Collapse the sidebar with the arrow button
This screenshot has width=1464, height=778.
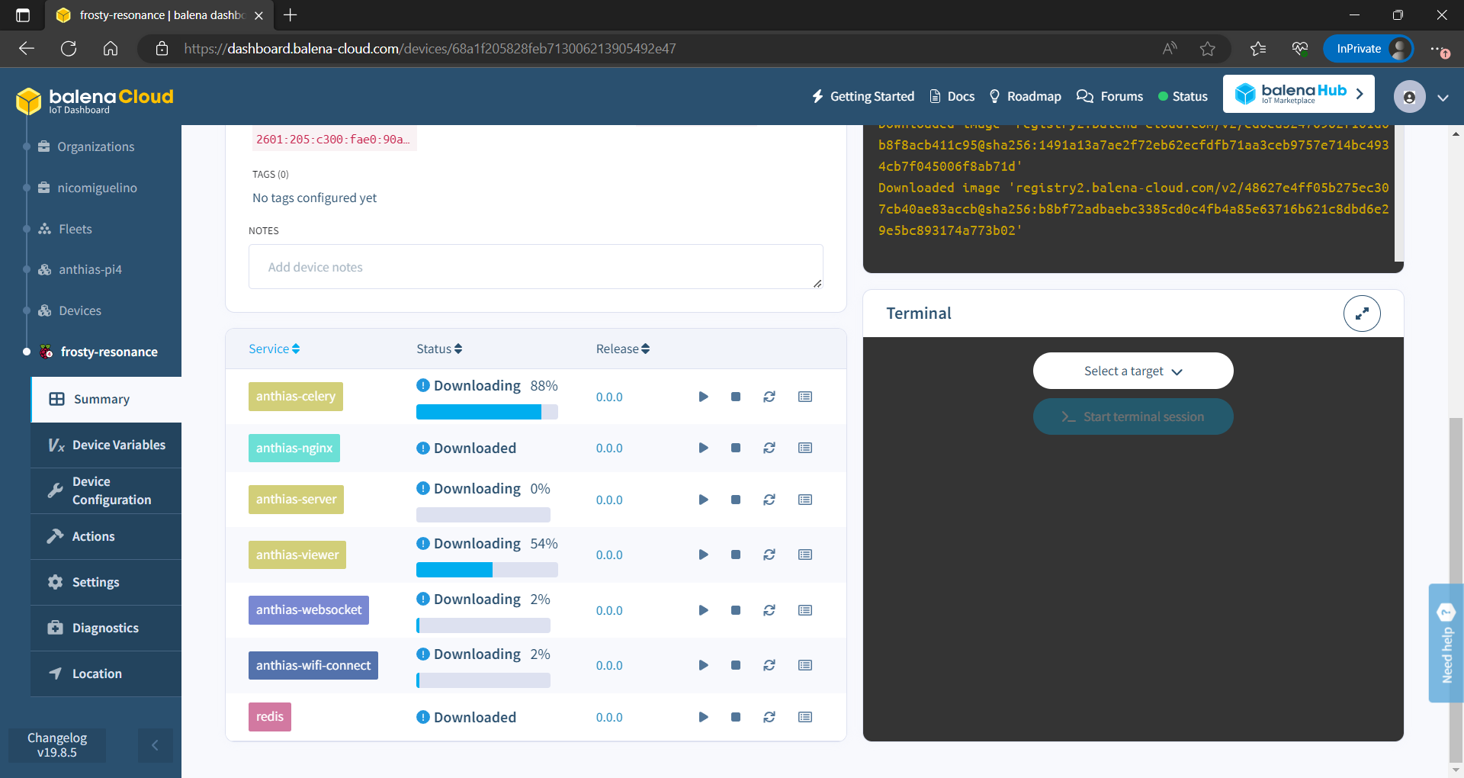[155, 745]
